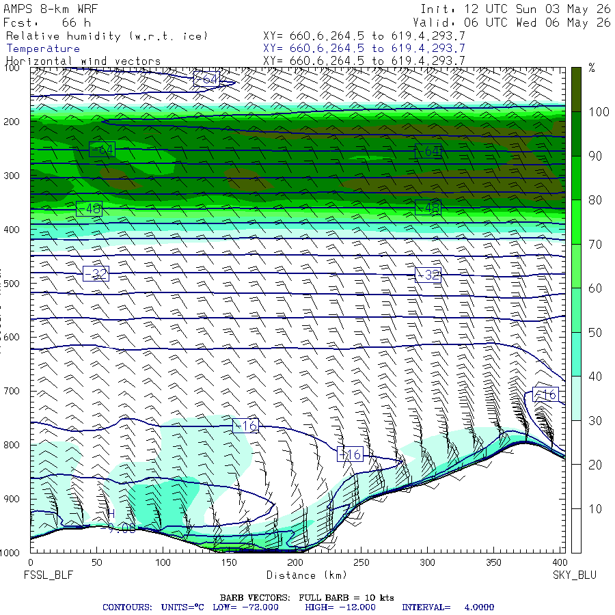Click the left -32 contour label
Viewport: 615px width, 615px height.
tap(96, 273)
